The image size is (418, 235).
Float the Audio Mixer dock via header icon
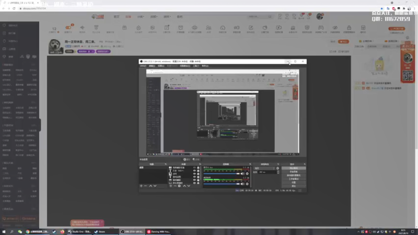250,164
